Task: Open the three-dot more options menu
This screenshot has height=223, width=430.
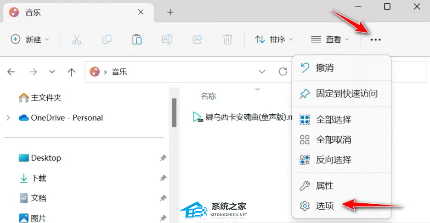Action: (375, 40)
